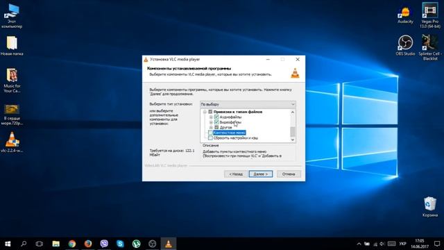Screen dimensions: 444x250
Task: Toggle the Привязка к типам файлов checkbox
Action: tap(210, 112)
